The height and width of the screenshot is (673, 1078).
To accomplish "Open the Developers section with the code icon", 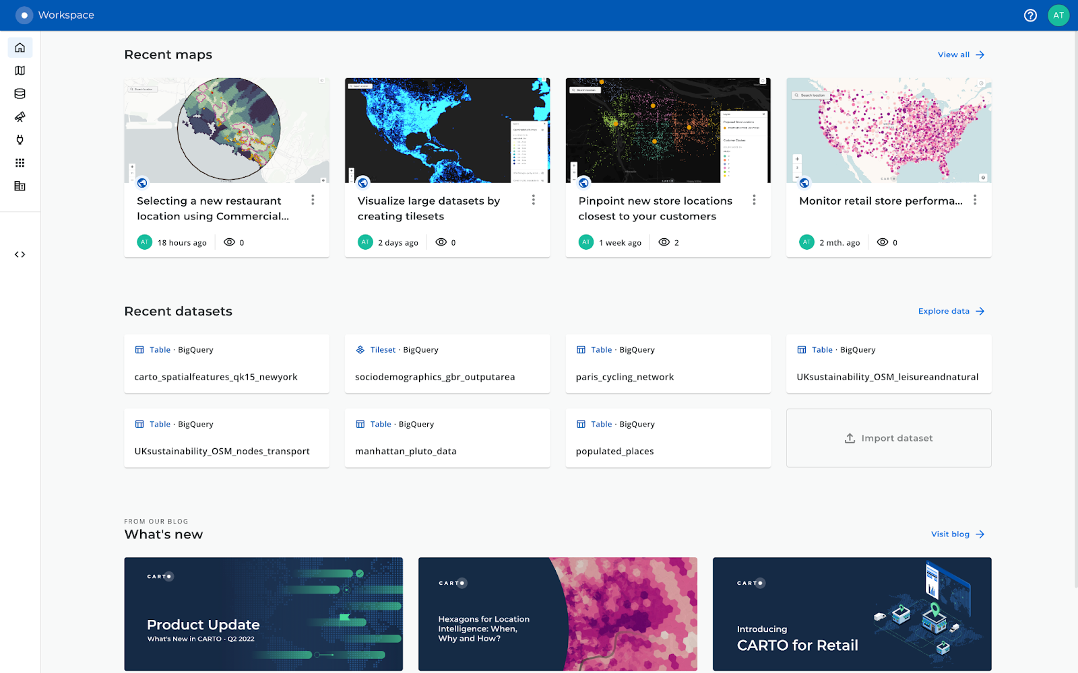I will 20,254.
